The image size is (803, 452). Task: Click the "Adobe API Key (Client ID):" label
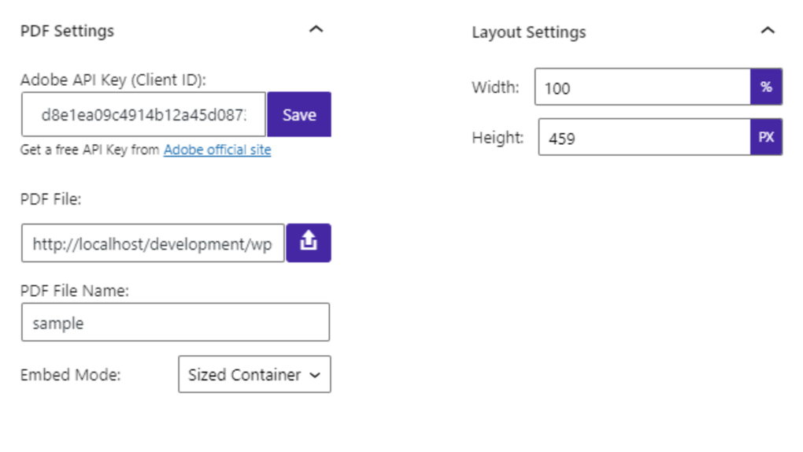tap(113, 80)
